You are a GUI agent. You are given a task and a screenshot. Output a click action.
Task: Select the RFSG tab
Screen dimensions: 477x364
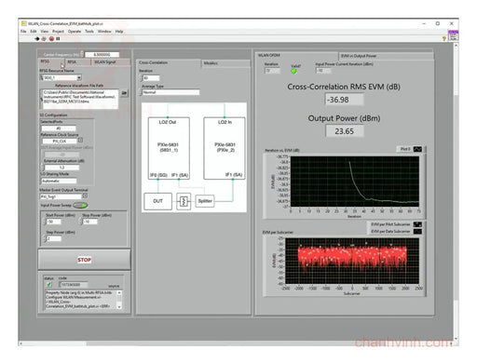point(51,61)
